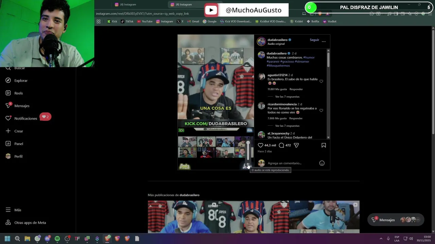Open browser apps grid icon

pos(99,21)
